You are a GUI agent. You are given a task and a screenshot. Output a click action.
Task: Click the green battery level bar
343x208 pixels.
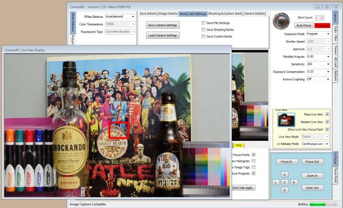pos(318,204)
